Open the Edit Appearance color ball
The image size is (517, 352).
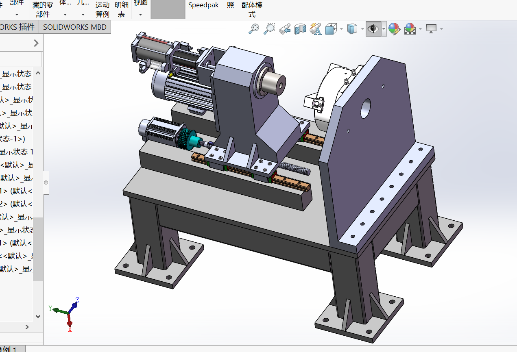[x=394, y=28]
